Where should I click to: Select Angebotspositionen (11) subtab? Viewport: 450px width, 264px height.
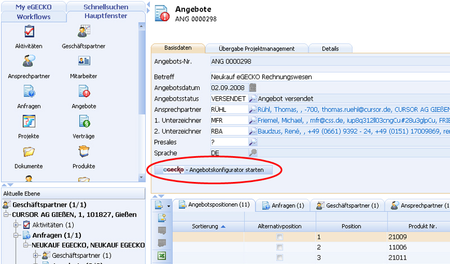pos(214,204)
